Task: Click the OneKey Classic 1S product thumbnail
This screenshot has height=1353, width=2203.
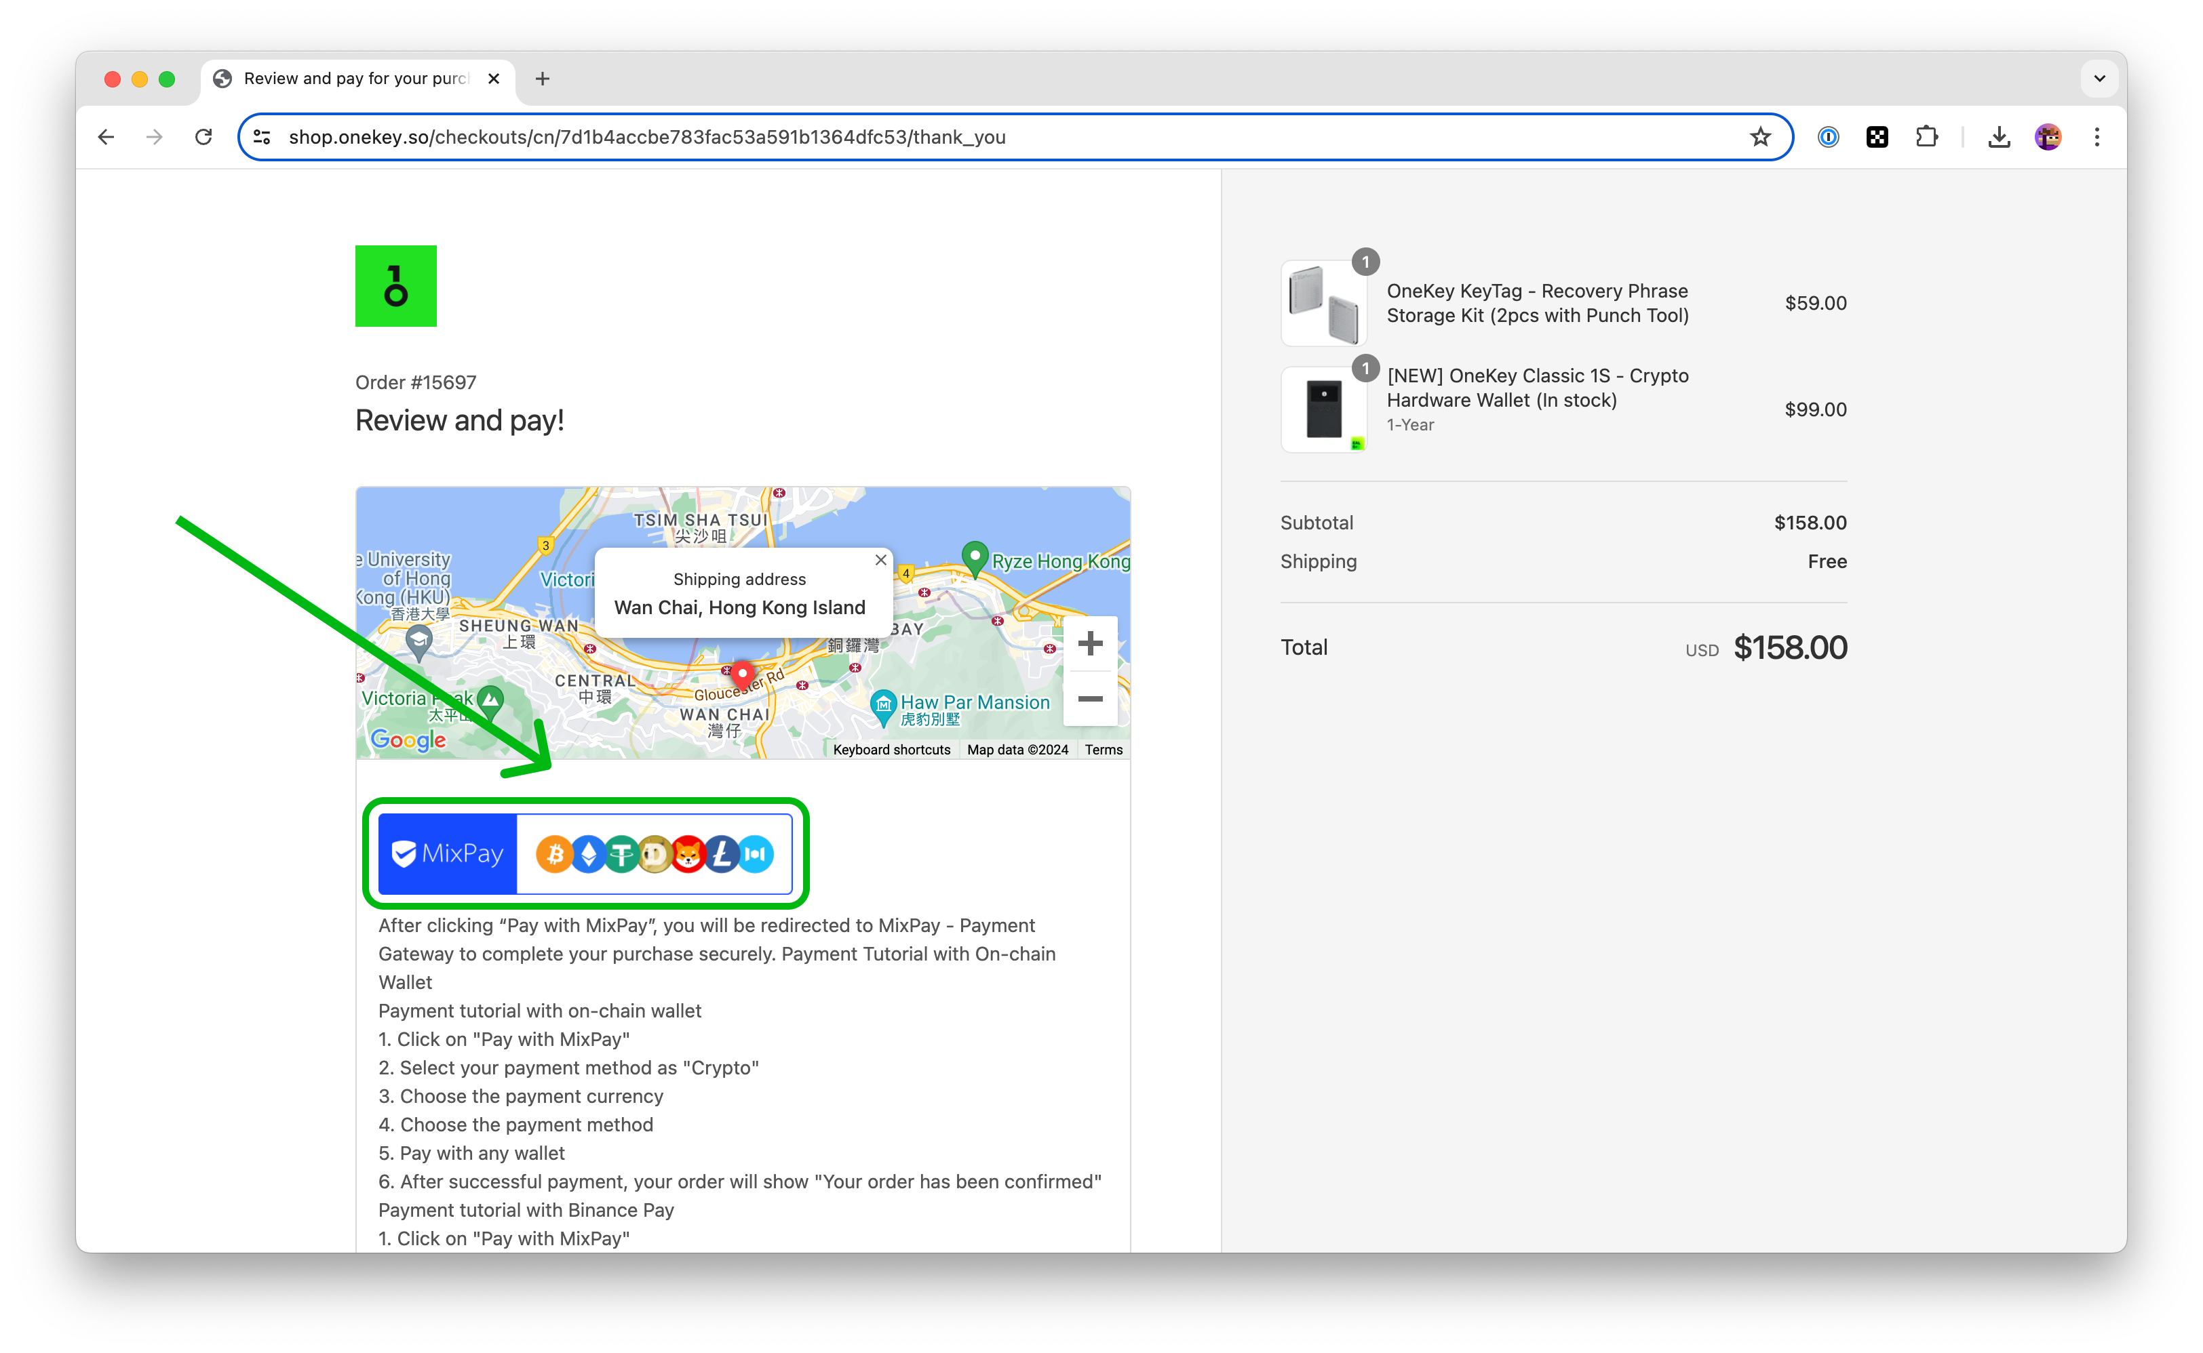Action: [1324, 410]
